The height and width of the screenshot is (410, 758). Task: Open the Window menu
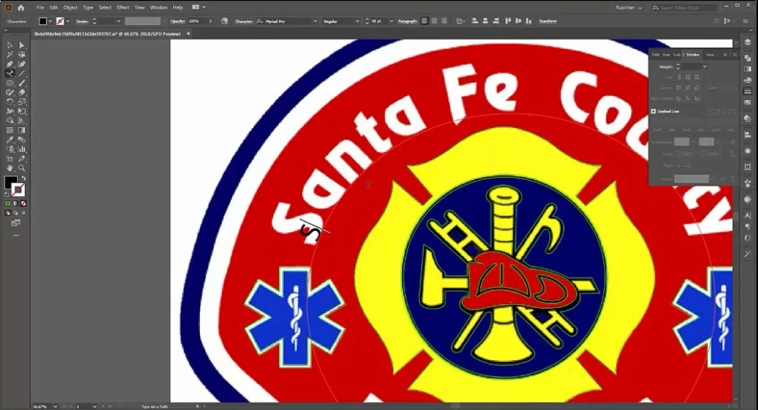click(x=158, y=7)
